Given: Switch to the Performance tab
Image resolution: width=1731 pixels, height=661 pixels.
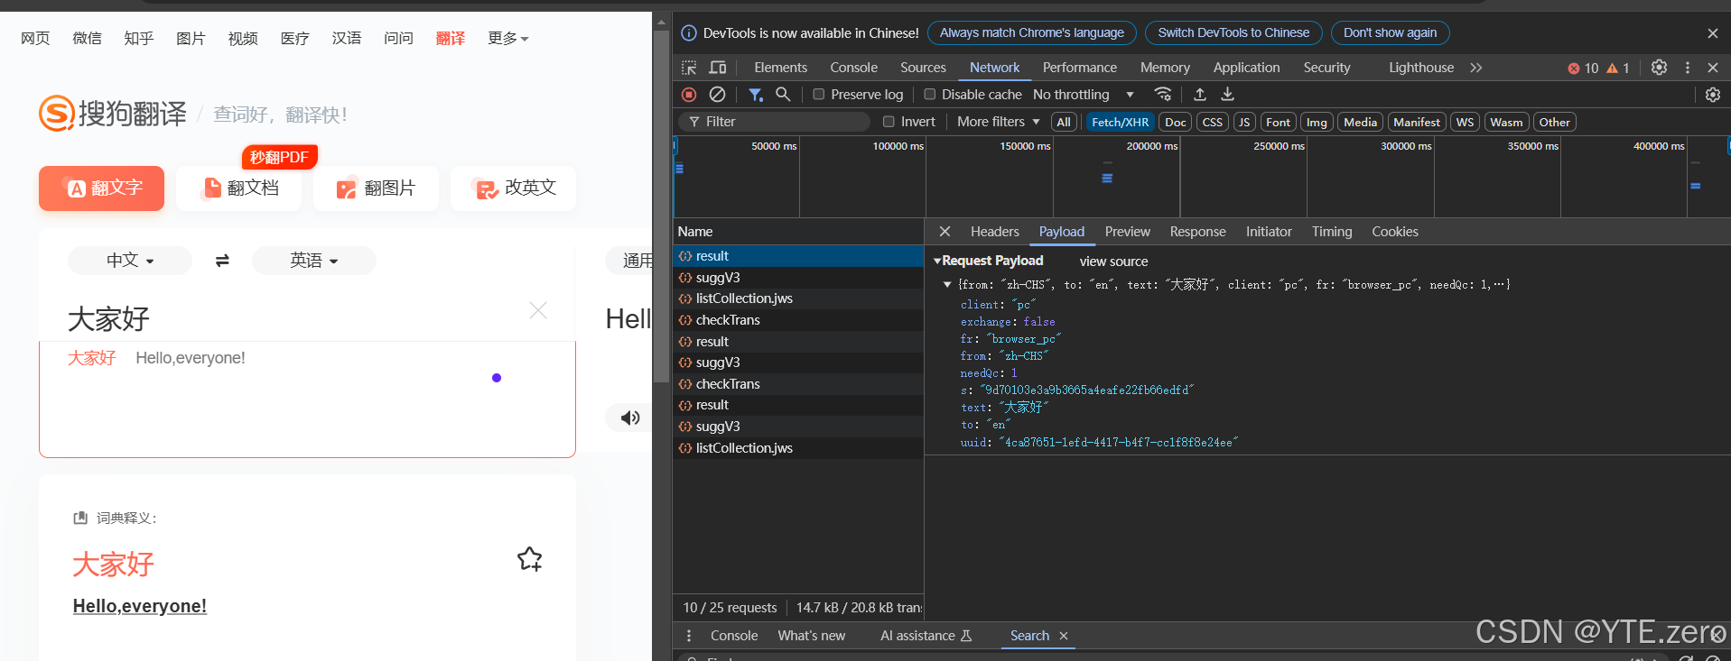Looking at the screenshot, I should 1080,68.
